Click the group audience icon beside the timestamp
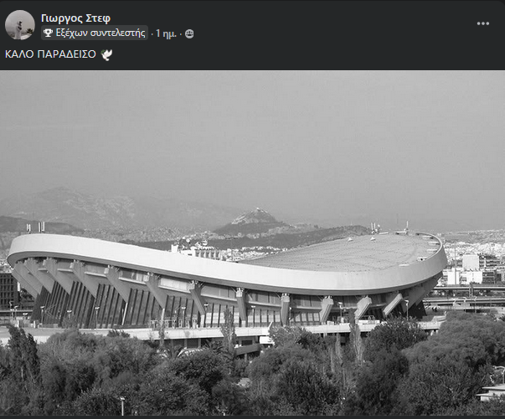 189,33
